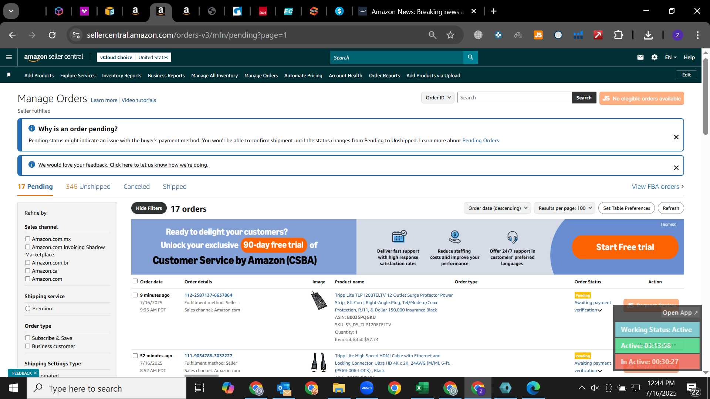Viewport: 710px width, 399px height.
Task: Open order link 112-2587137-6637864
Action: (x=208, y=295)
